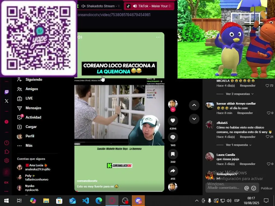Go to the previous video with the up arrow
This screenshot has height=206, width=275.
click(x=194, y=105)
